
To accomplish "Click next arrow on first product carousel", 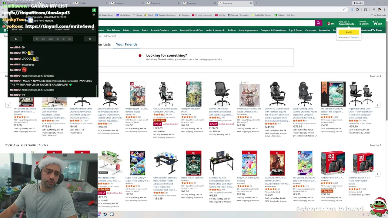I will (x=377, y=105).
